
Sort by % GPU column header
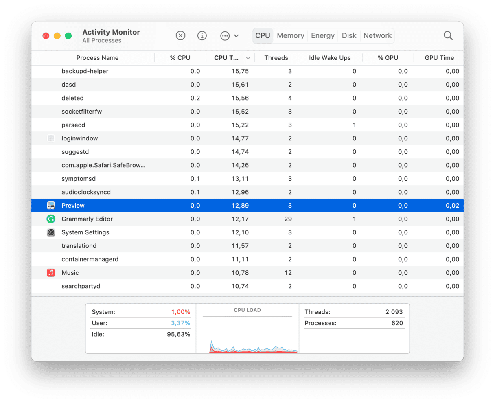(388, 58)
